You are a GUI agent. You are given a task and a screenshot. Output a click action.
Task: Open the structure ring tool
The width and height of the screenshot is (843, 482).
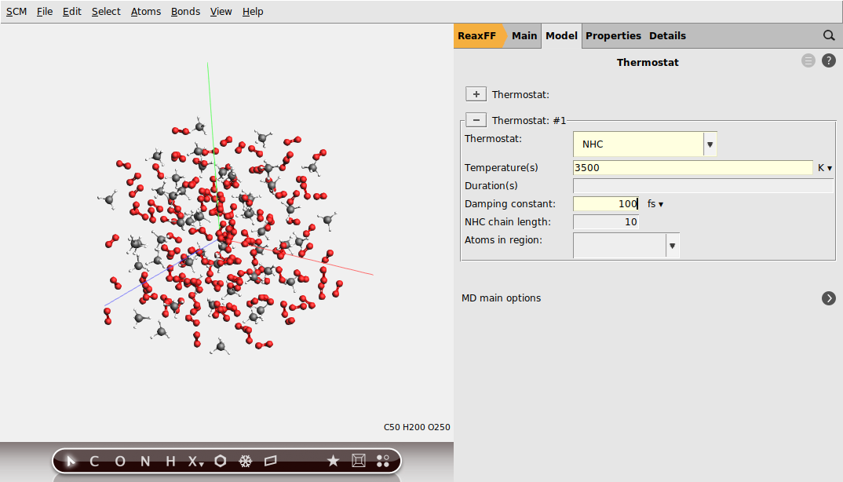coord(220,461)
